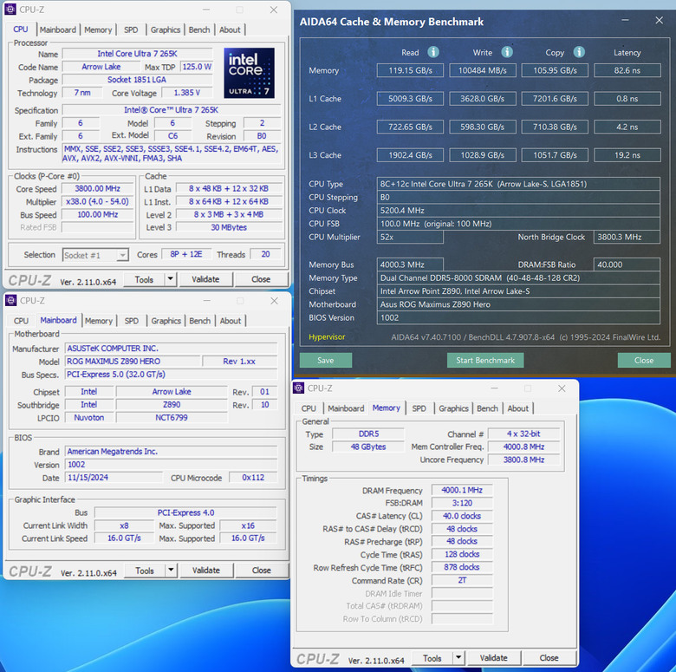Click the Command Rate value 2T
The height and width of the screenshot is (672, 676).
462,580
